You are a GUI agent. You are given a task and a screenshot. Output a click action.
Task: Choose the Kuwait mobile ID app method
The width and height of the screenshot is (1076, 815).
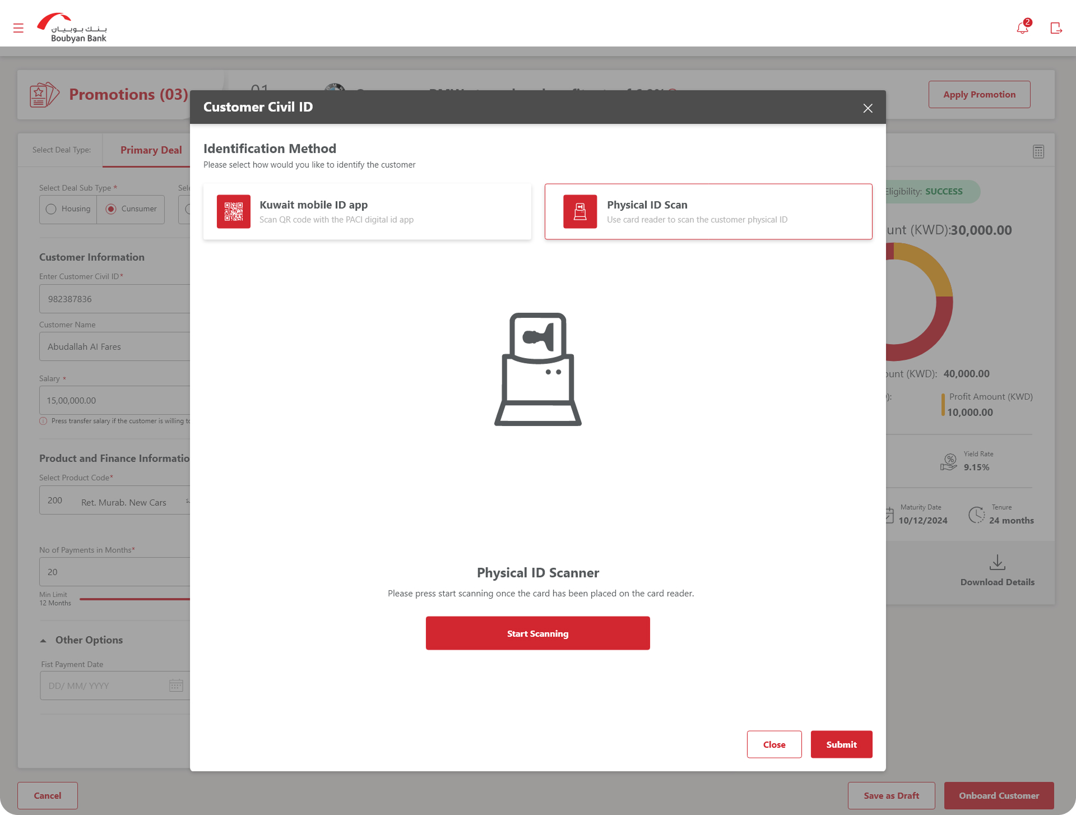[x=367, y=212]
